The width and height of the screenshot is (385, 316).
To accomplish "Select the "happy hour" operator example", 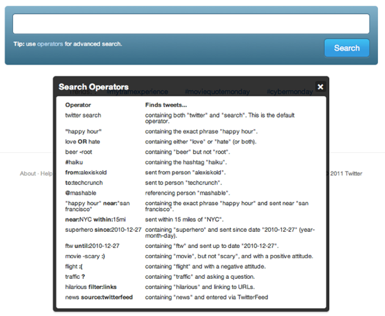I will (83, 132).
